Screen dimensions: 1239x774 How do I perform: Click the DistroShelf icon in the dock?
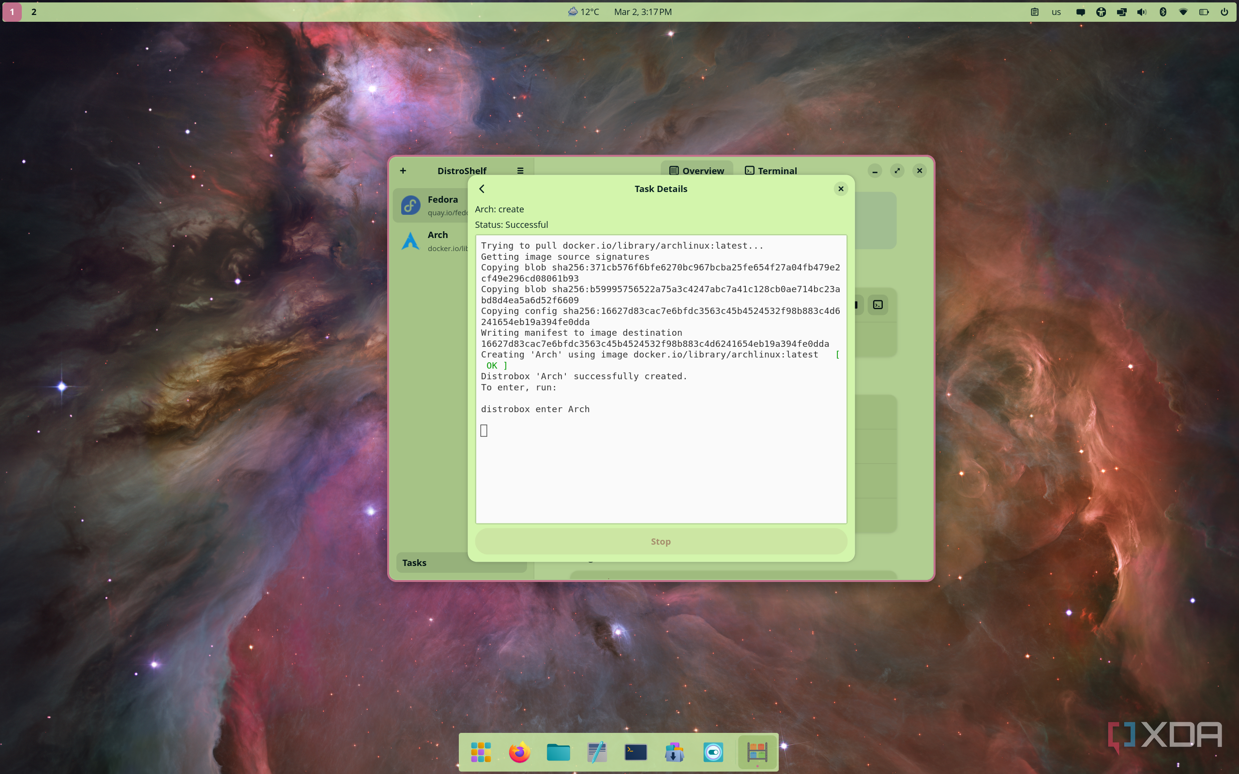pyautogui.click(x=757, y=752)
